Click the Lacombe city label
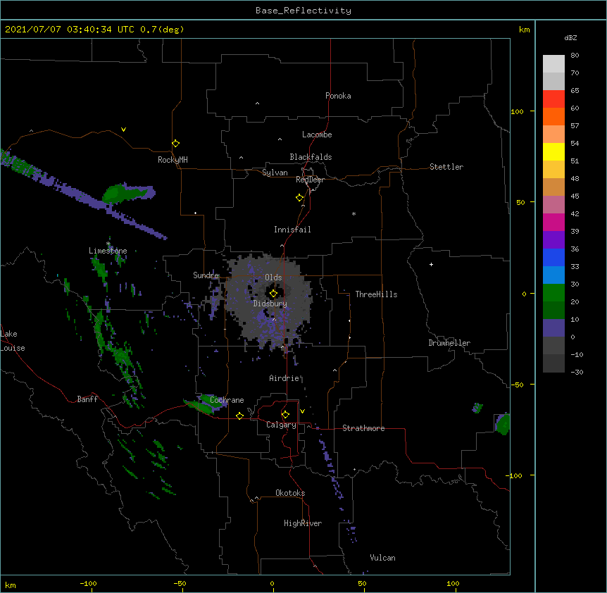This screenshot has height=593, width=607. pyautogui.click(x=317, y=135)
